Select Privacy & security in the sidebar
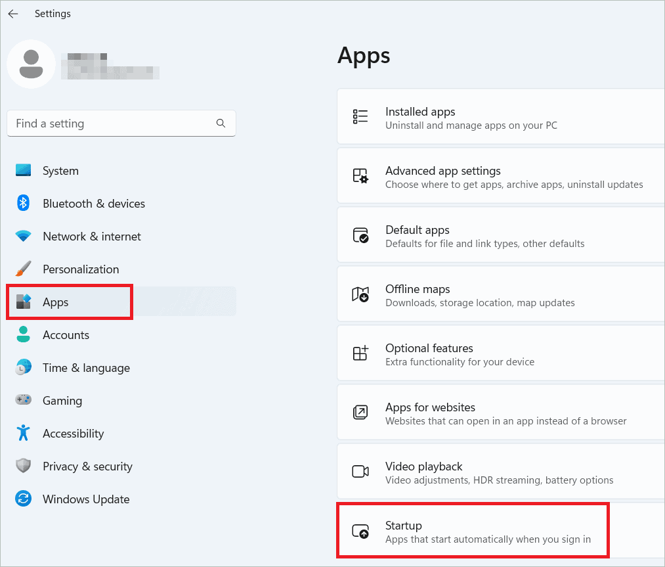Screen dimensions: 665x567 coord(87,466)
